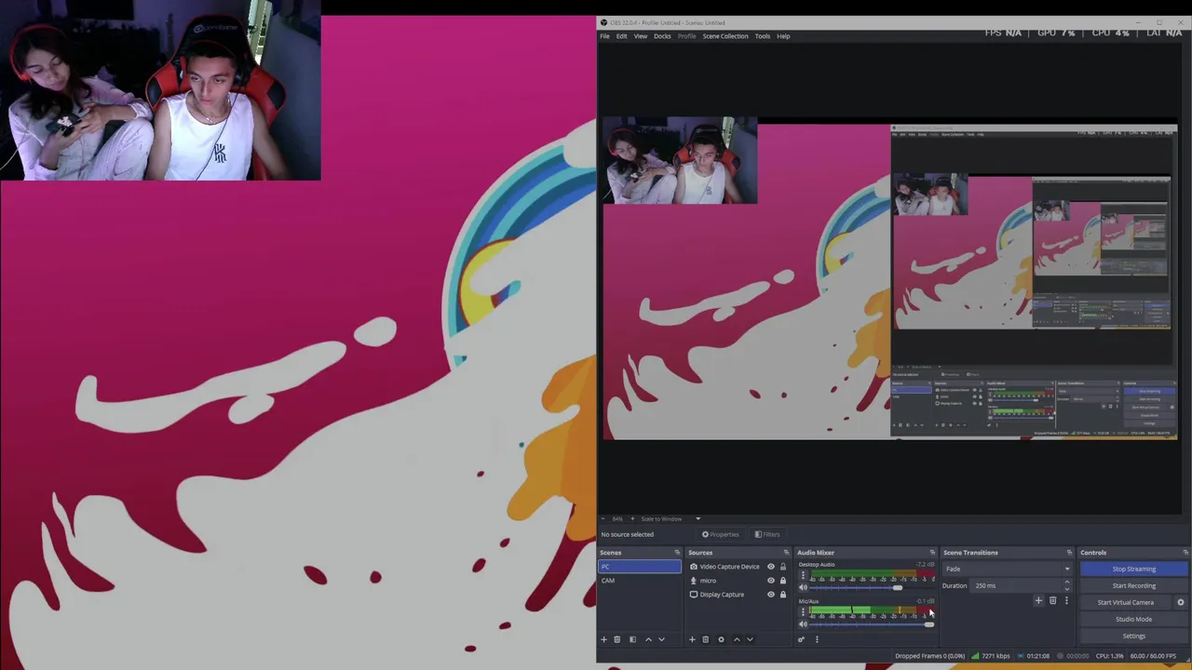Viewport: 1192px width, 670px height.
Task: Move scene down with Scenes arrow
Action: [x=661, y=639]
